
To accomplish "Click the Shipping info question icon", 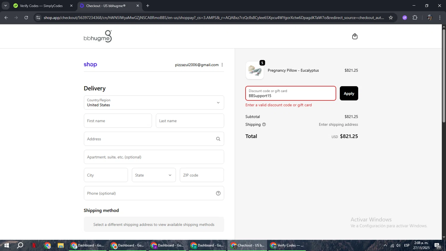I will click(264, 125).
